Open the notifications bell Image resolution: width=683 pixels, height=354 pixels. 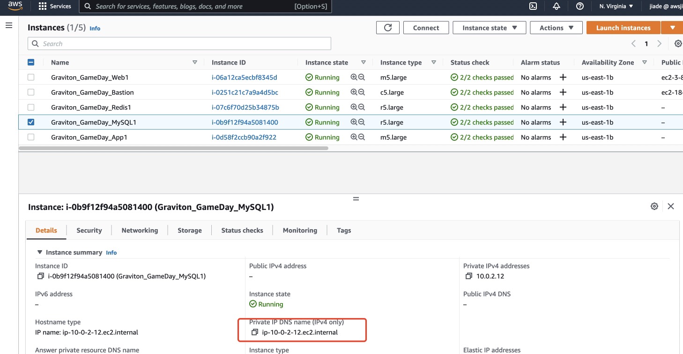click(557, 7)
